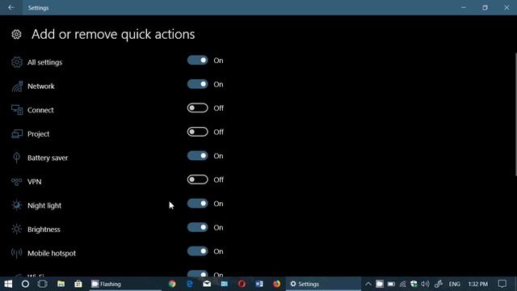Disable the Brightness quick action toggle
This screenshot has width=517, height=291.
click(197, 227)
